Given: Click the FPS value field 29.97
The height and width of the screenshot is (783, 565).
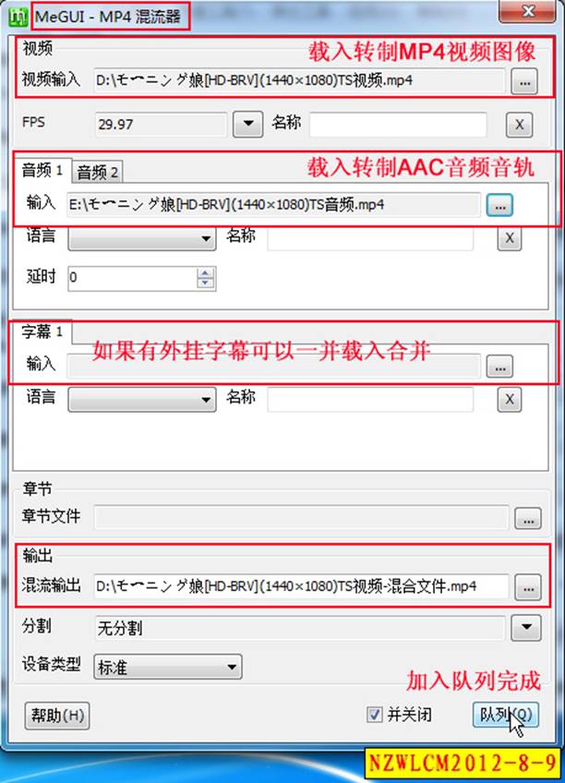Looking at the screenshot, I should point(161,125).
